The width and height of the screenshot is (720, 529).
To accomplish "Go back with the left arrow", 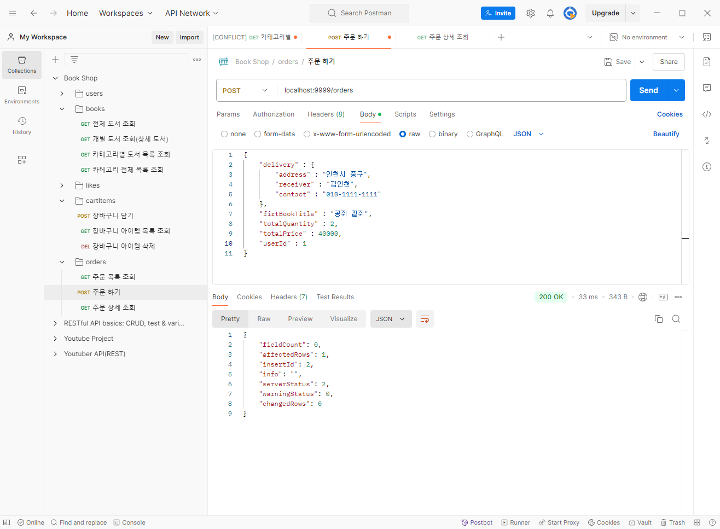I will tap(34, 13).
